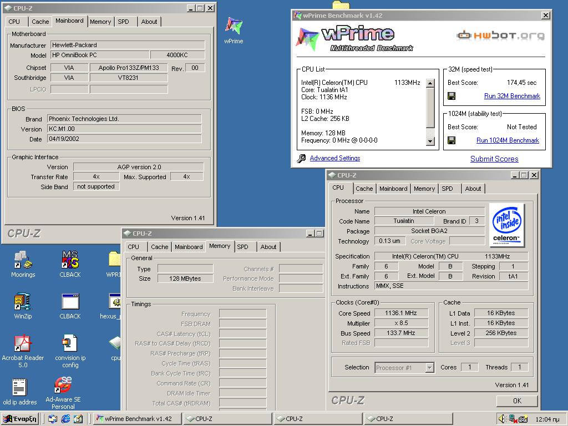Open Cache tab in Memory CPU-Z window
The height and width of the screenshot is (426, 568).
[x=160, y=247]
